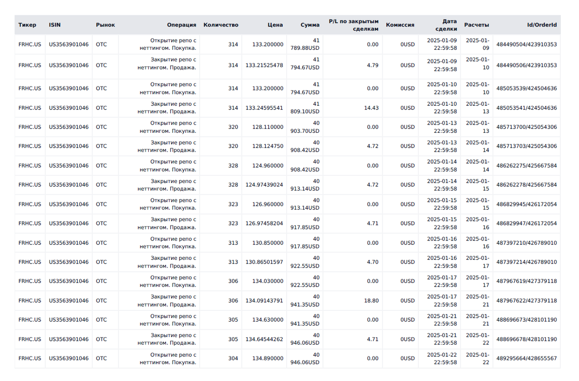Click the Дата сделки column header
This screenshot has width=579, height=381.
[x=446, y=25]
